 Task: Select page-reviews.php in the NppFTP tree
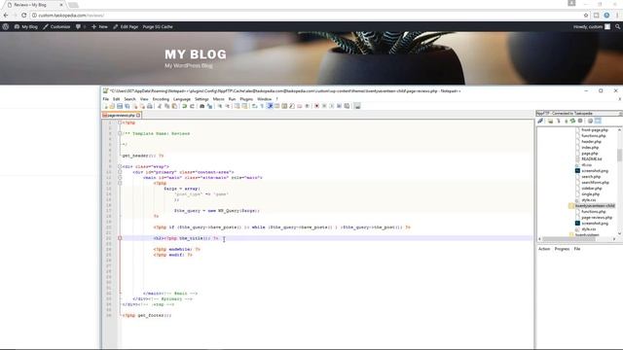(597, 218)
